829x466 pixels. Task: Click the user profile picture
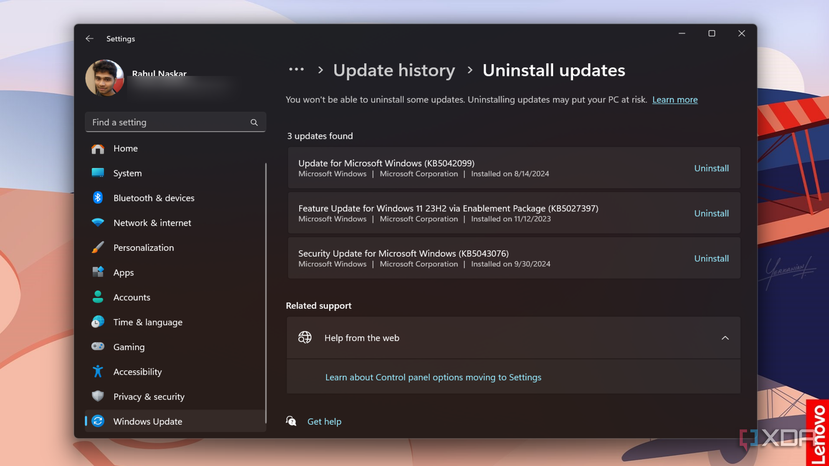coord(104,78)
